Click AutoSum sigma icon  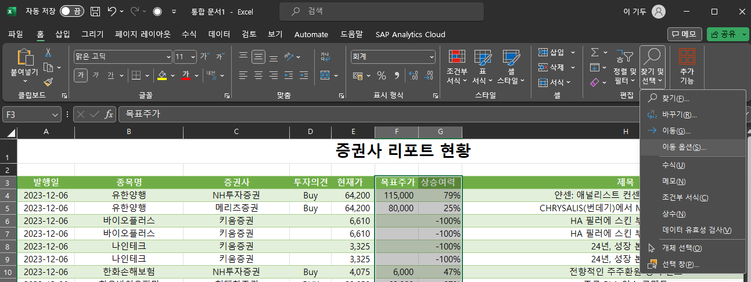(595, 52)
